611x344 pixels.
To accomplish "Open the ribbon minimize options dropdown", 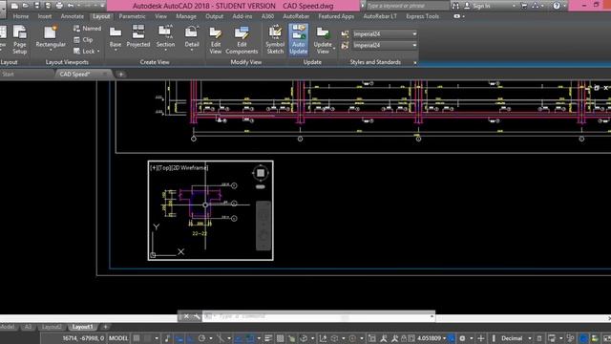I will coord(463,16).
